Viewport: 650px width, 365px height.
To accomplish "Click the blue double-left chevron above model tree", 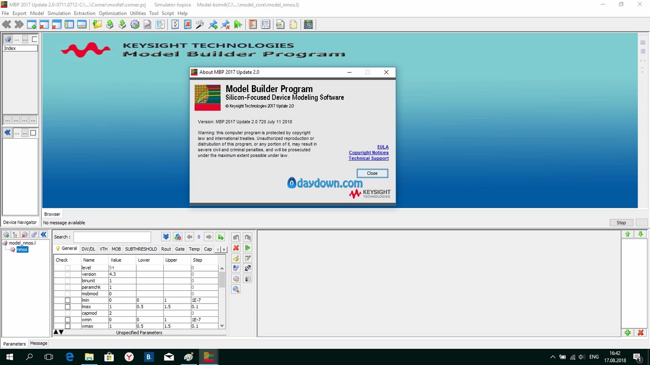I will click(44, 234).
